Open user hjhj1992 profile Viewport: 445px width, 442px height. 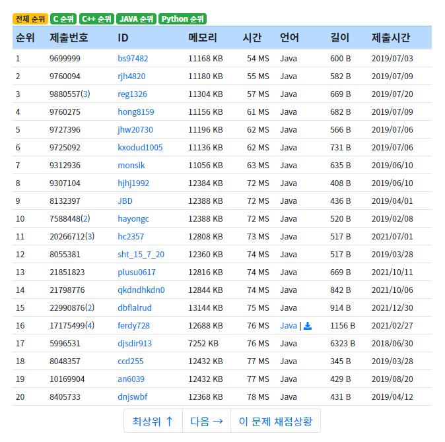(x=133, y=183)
